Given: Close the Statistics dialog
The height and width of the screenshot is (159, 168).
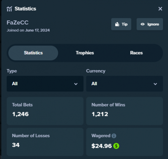Looking at the screenshot, I should pyautogui.click(x=160, y=9).
